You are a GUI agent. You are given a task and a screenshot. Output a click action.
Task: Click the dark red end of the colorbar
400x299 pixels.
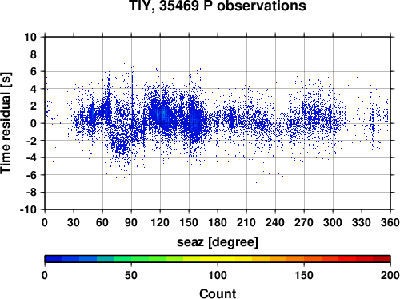point(382,259)
